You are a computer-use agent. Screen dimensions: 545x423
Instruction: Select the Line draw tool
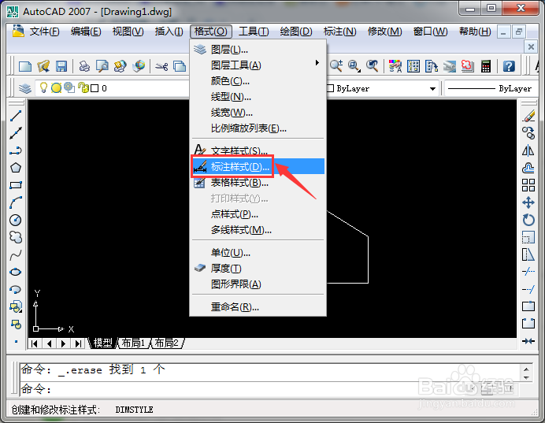16,116
